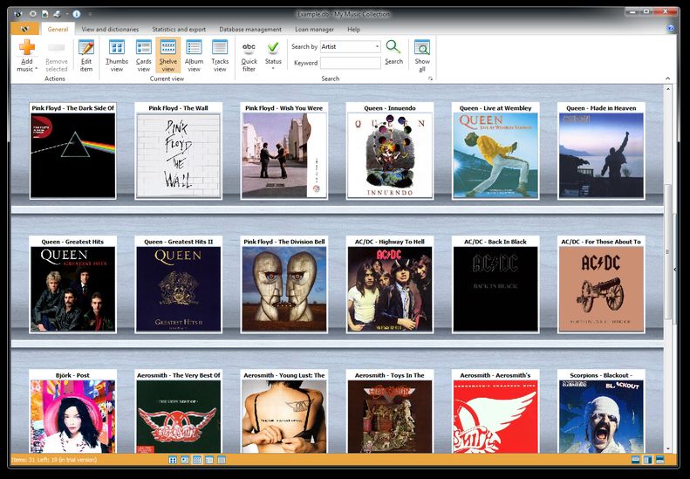
Task: Open the Search group dialog launcher
Action: (430, 79)
